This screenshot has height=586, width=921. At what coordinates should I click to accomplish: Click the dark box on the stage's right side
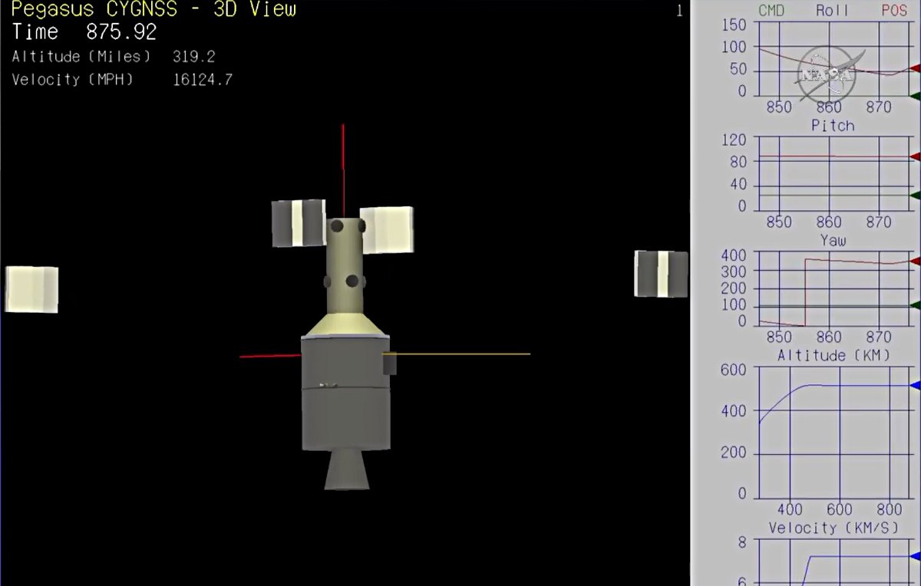[389, 362]
